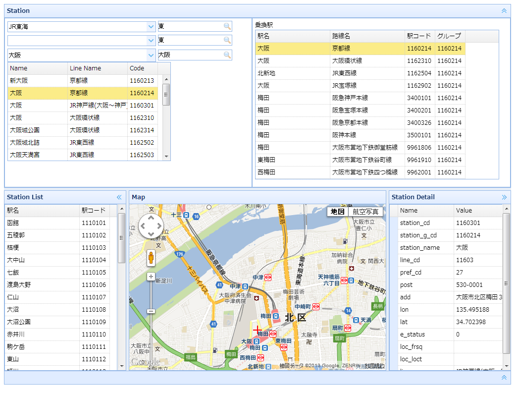
Task: Zoom in the map with plus button
Action: [x=151, y=277]
